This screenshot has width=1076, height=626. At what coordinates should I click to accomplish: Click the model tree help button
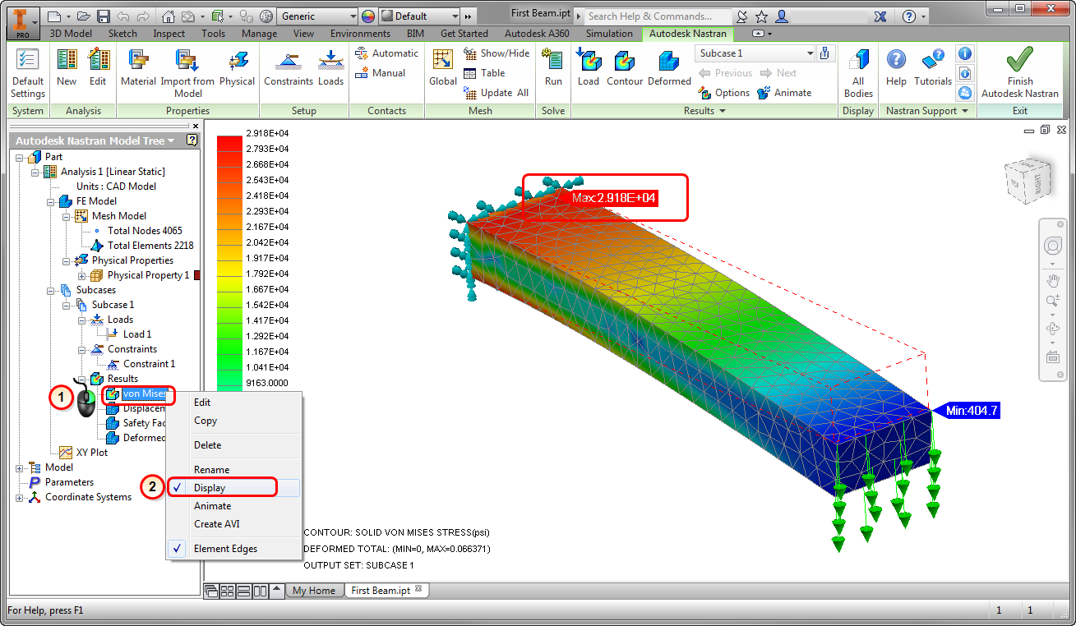coord(192,140)
